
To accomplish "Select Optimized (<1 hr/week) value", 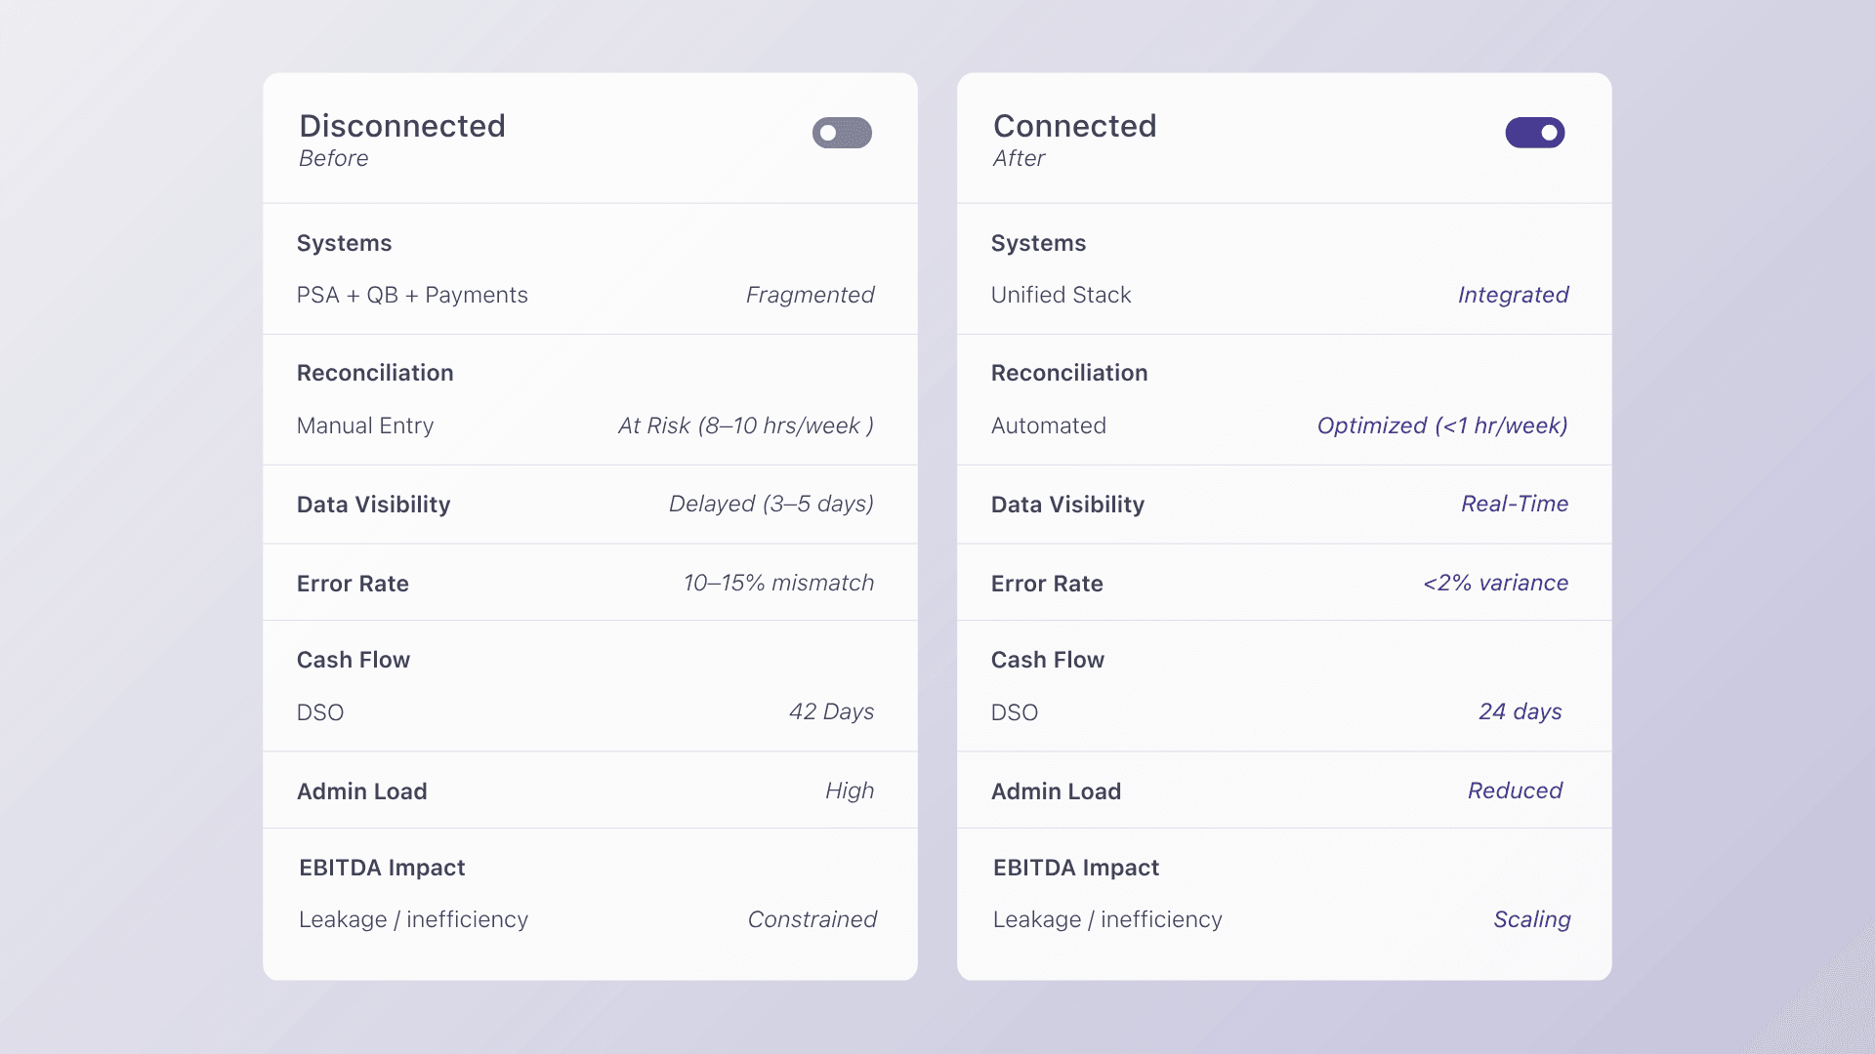I will [x=1441, y=426].
